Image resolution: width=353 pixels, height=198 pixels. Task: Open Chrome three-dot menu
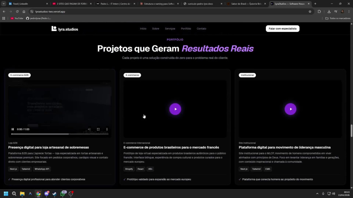pos(349,12)
